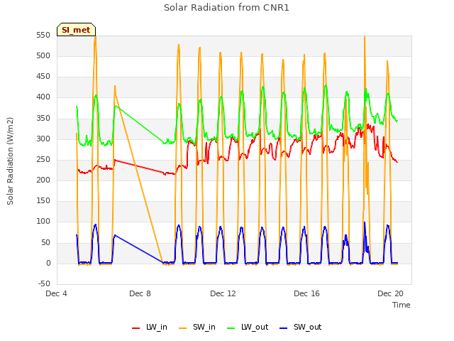This screenshot has width=454, height=341.
Task: Click the 100 y-axis tick label
Action: 43,222
